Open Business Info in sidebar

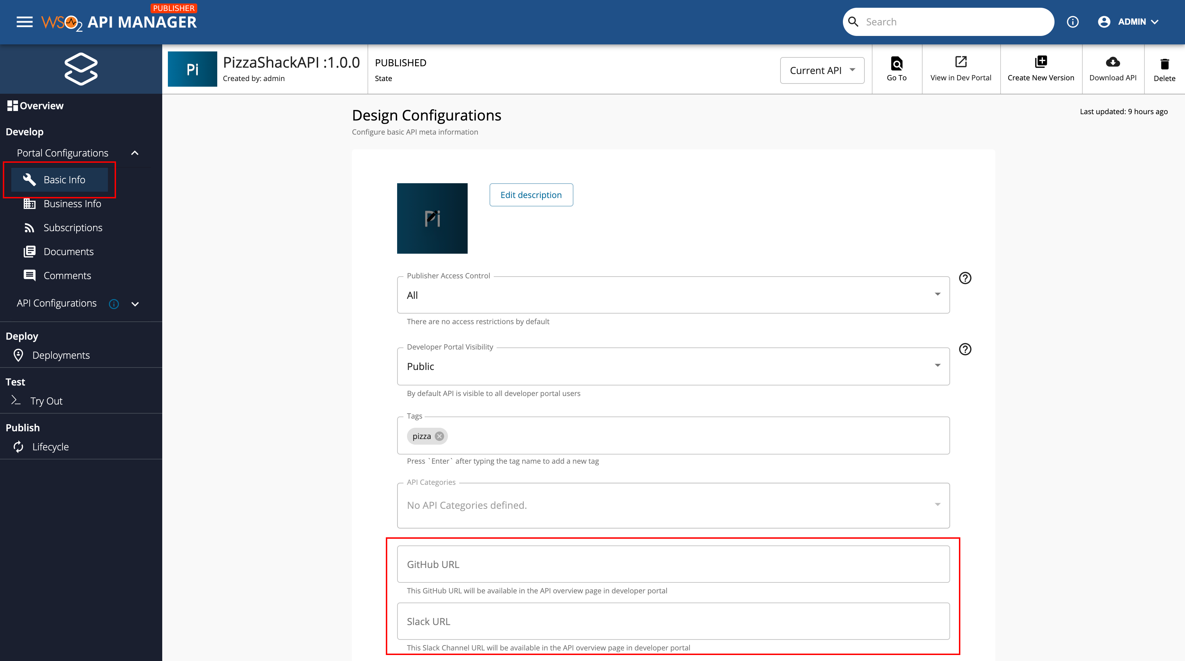click(x=72, y=204)
